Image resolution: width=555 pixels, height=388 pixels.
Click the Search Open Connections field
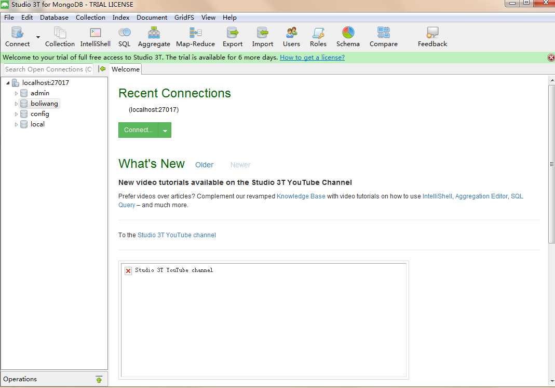(x=48, y=69)
